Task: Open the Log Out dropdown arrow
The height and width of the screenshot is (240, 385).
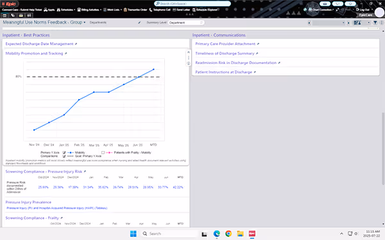Action: coord(372,10)
